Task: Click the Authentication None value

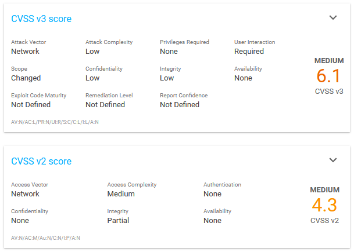Action: [x=212, y=193]
